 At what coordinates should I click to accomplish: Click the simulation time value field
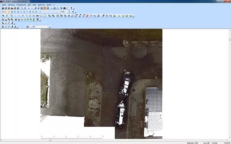(x=63, y=12)
